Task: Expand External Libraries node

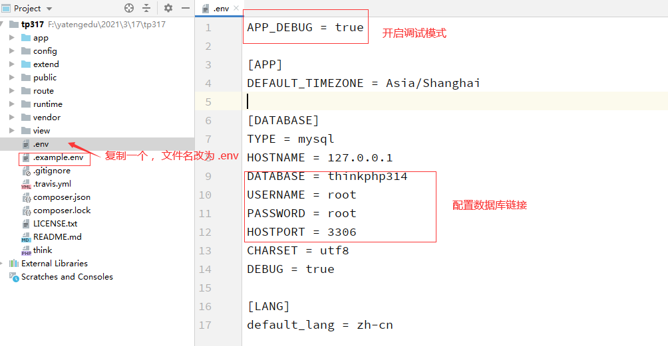Action: (x=4, y=264)
